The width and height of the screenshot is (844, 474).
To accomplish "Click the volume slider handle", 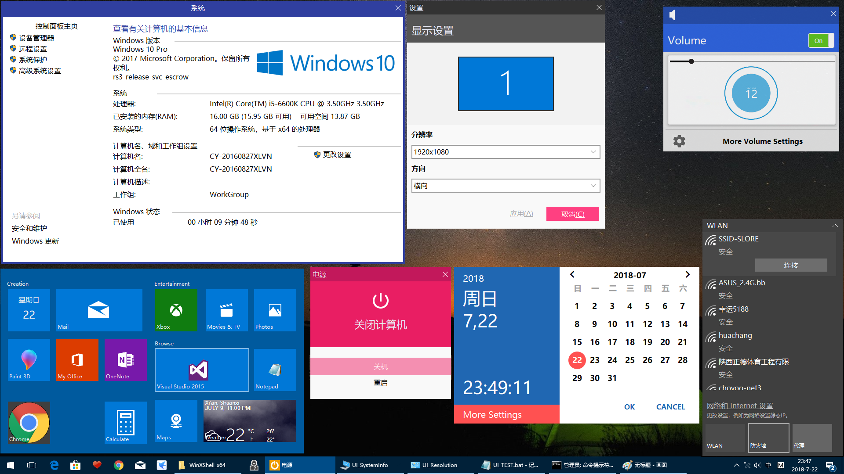I will pos(691,61).
